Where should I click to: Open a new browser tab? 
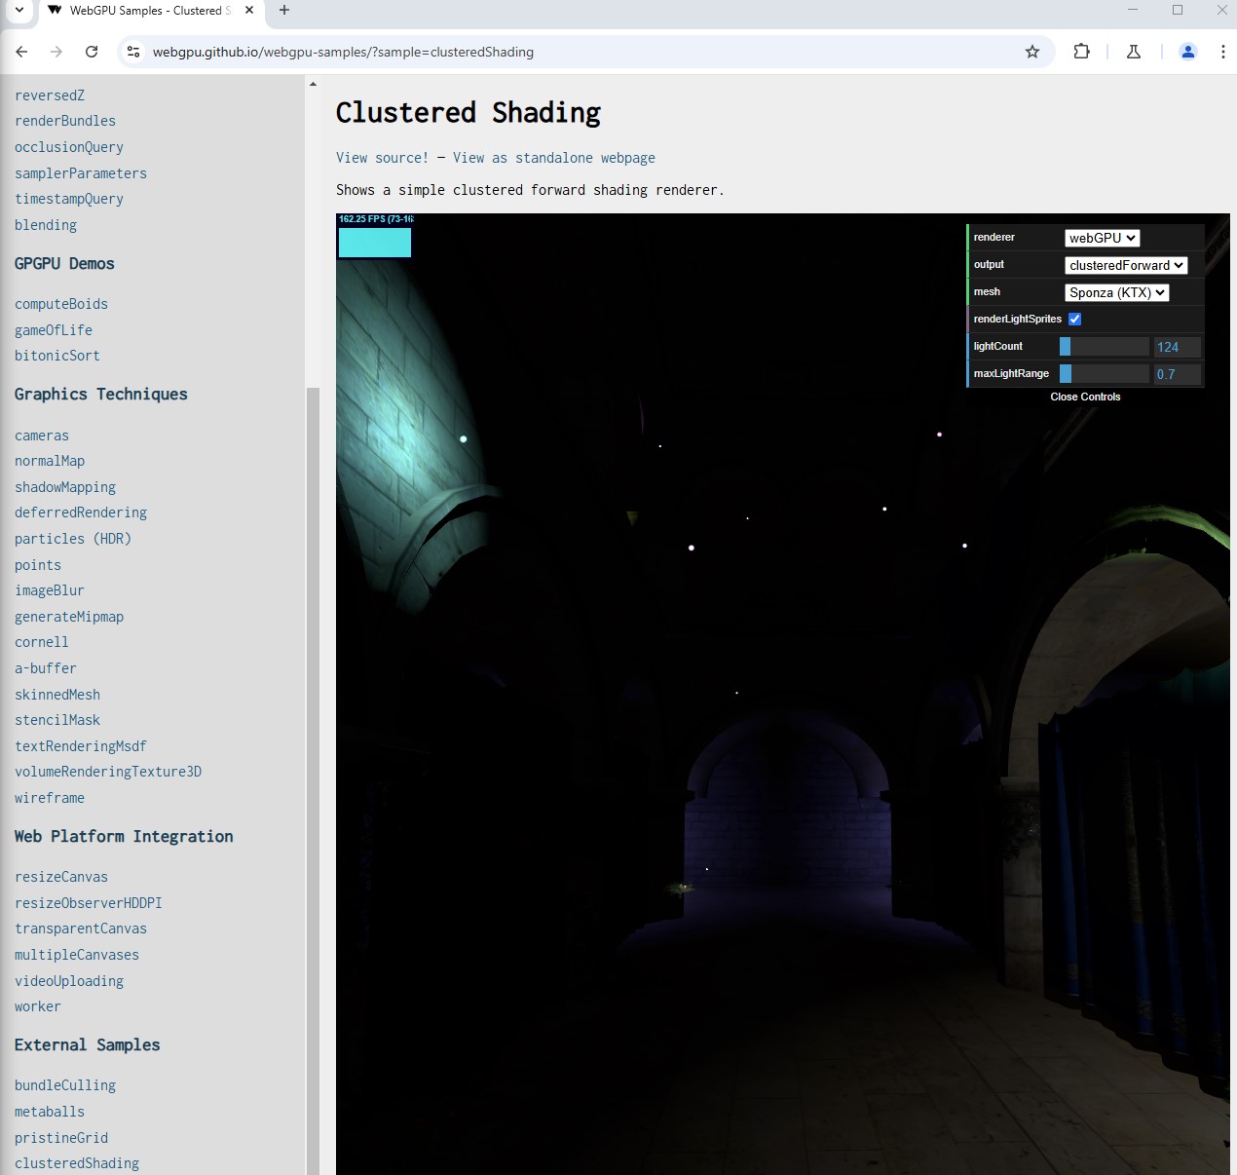click(x=284, y=11)
